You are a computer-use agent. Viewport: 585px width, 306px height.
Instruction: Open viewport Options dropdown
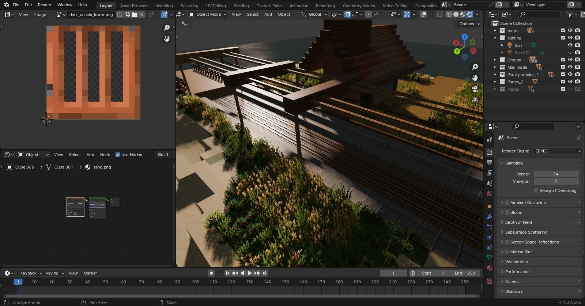coord(469,24)
